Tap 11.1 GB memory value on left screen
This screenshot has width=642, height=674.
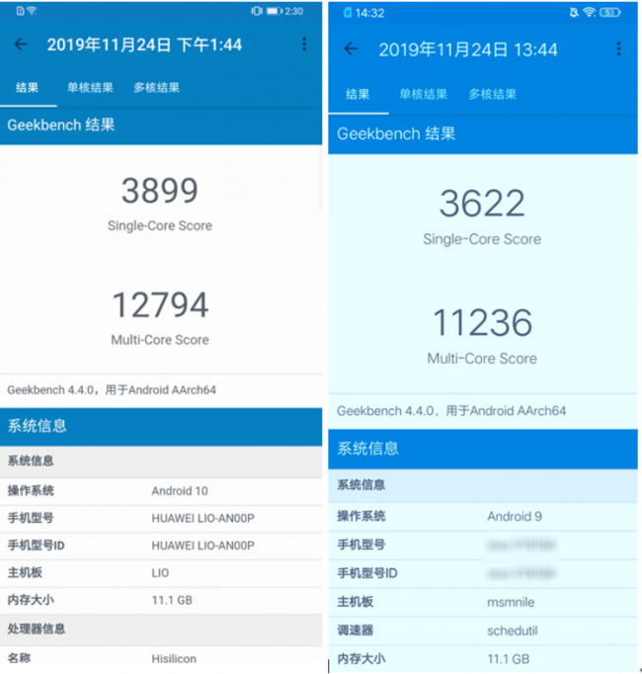coord(172,600)
